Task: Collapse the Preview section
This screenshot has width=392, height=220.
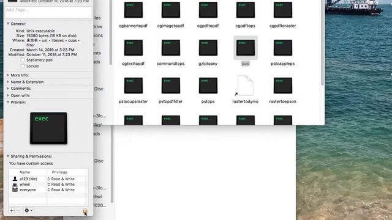Action: pyautogui.click(x=8, y=102)
